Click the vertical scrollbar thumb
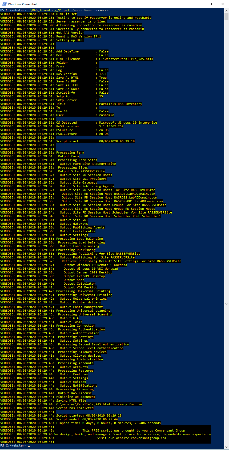229x450 pixels. click(x=227, y=17)
